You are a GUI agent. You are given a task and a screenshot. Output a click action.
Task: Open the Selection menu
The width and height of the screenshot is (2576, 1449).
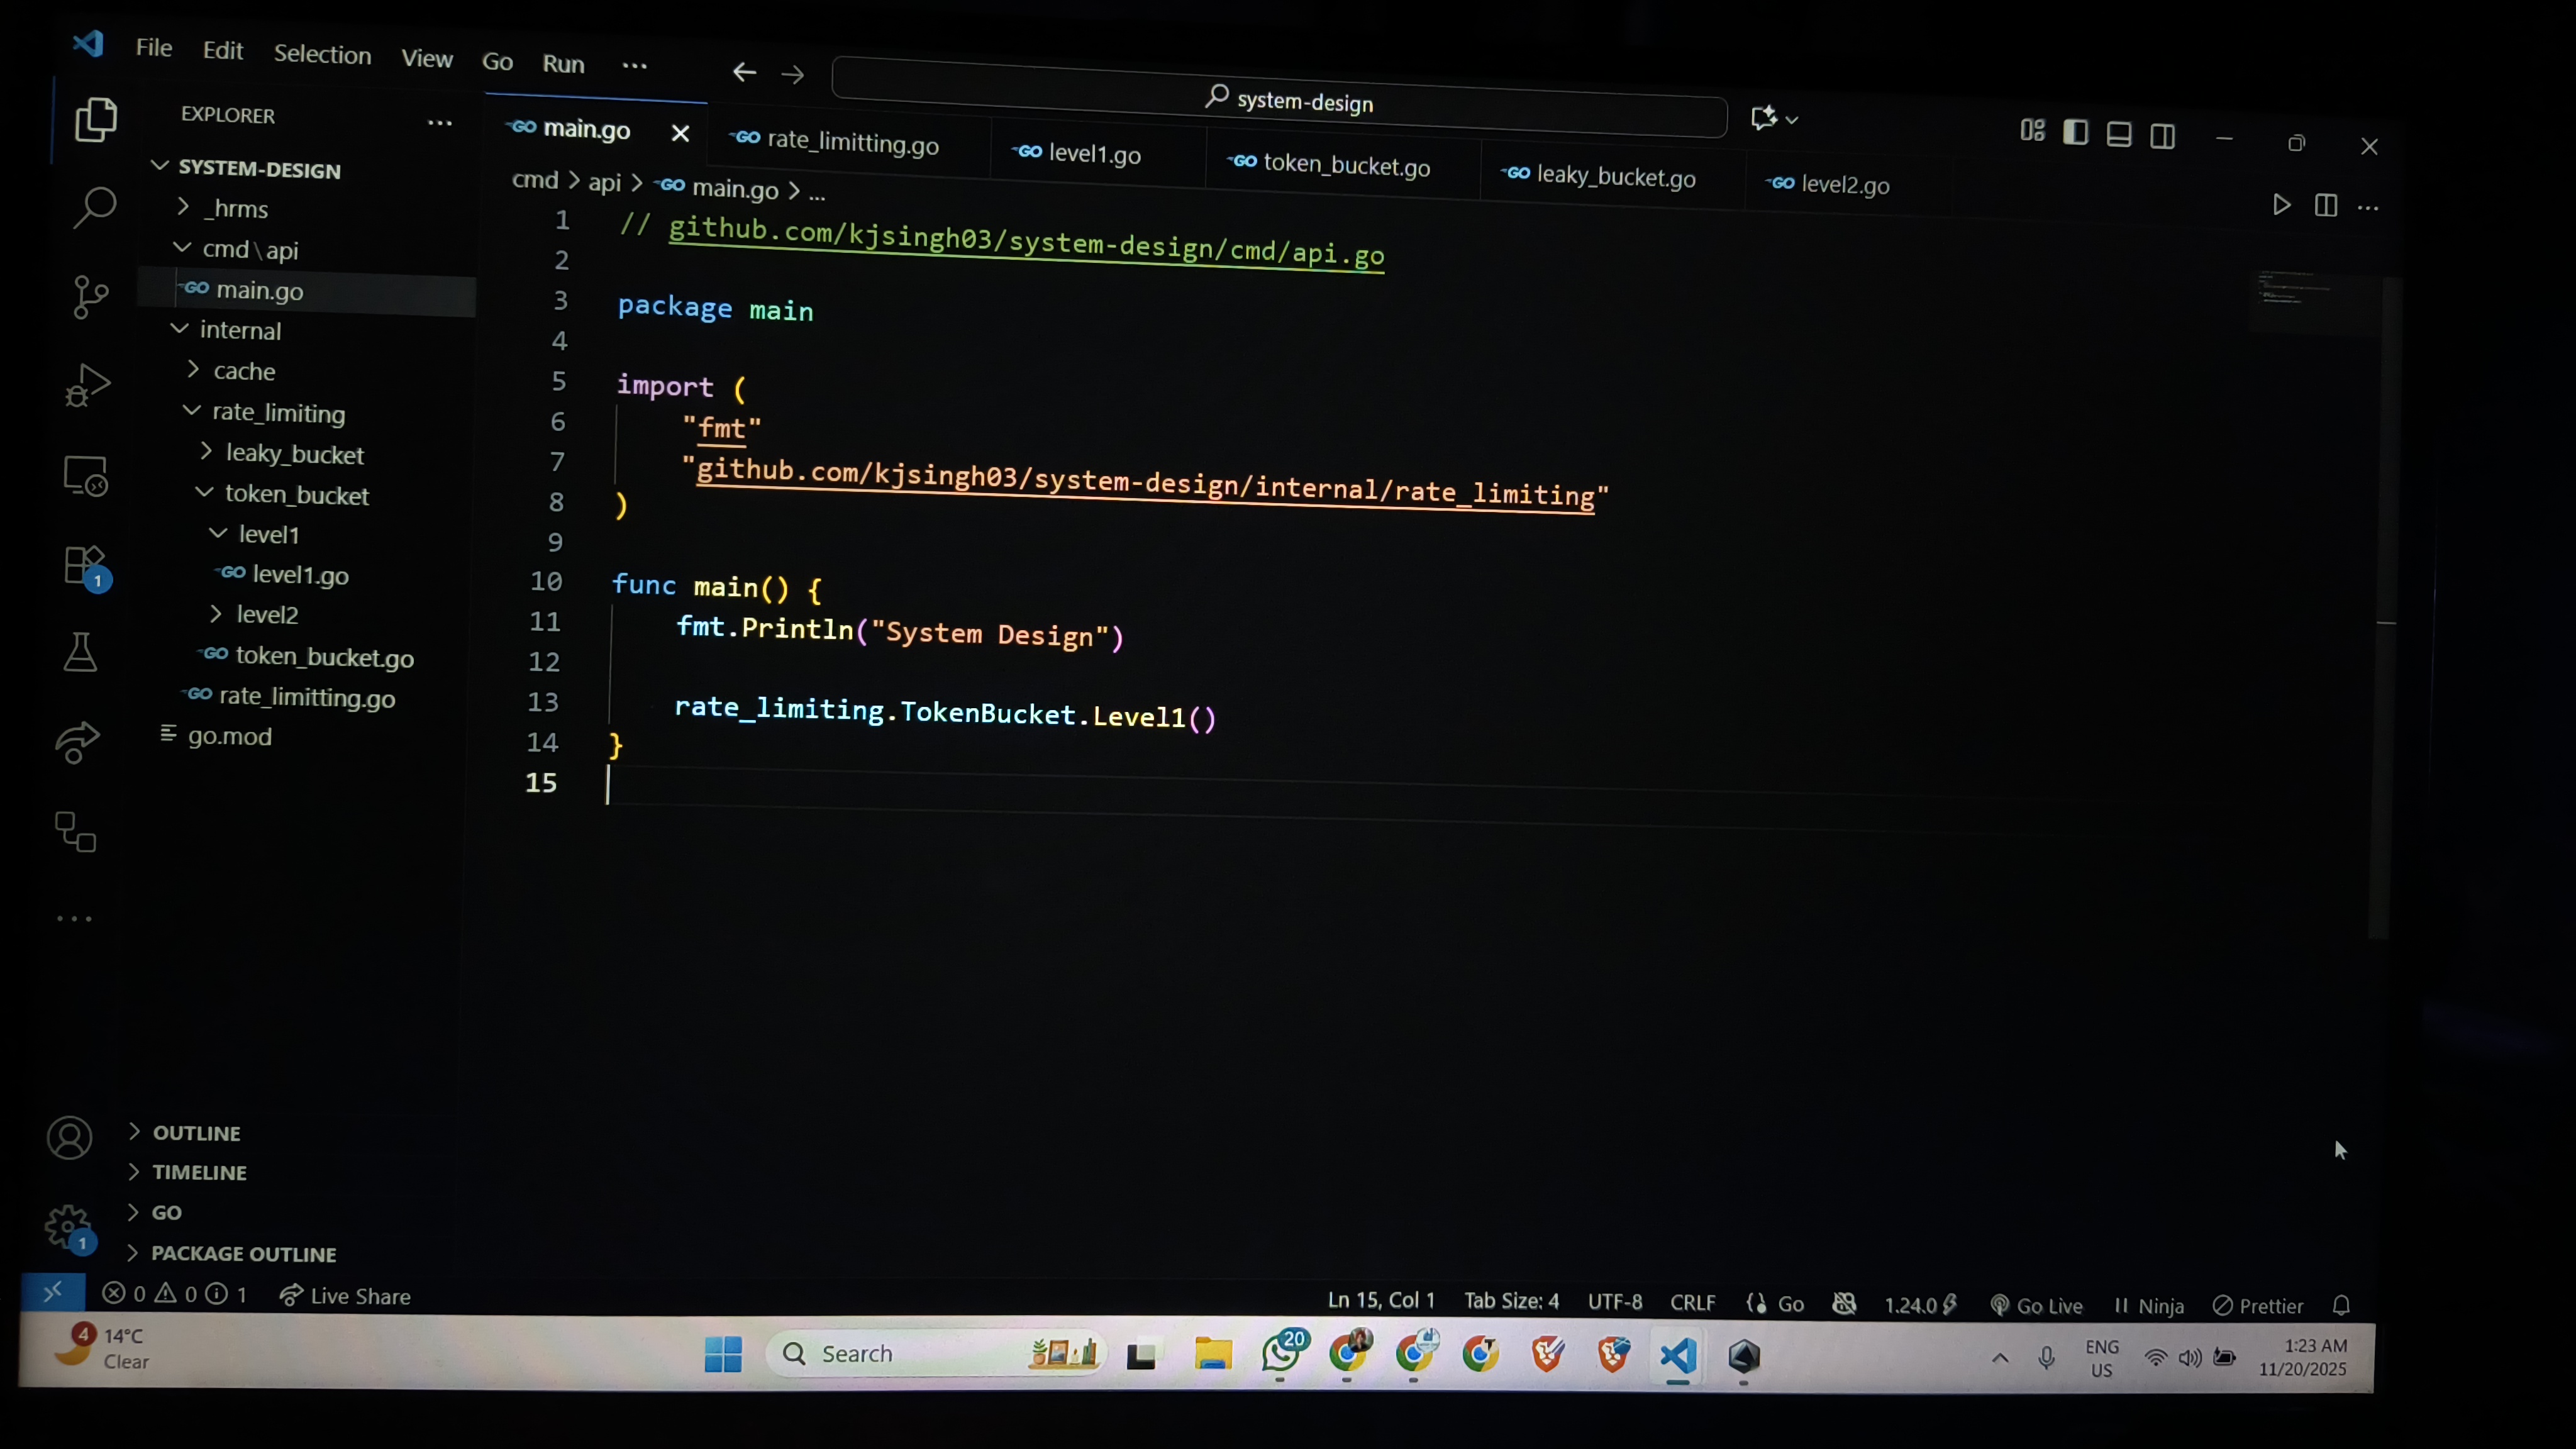(x=322, y=54)
